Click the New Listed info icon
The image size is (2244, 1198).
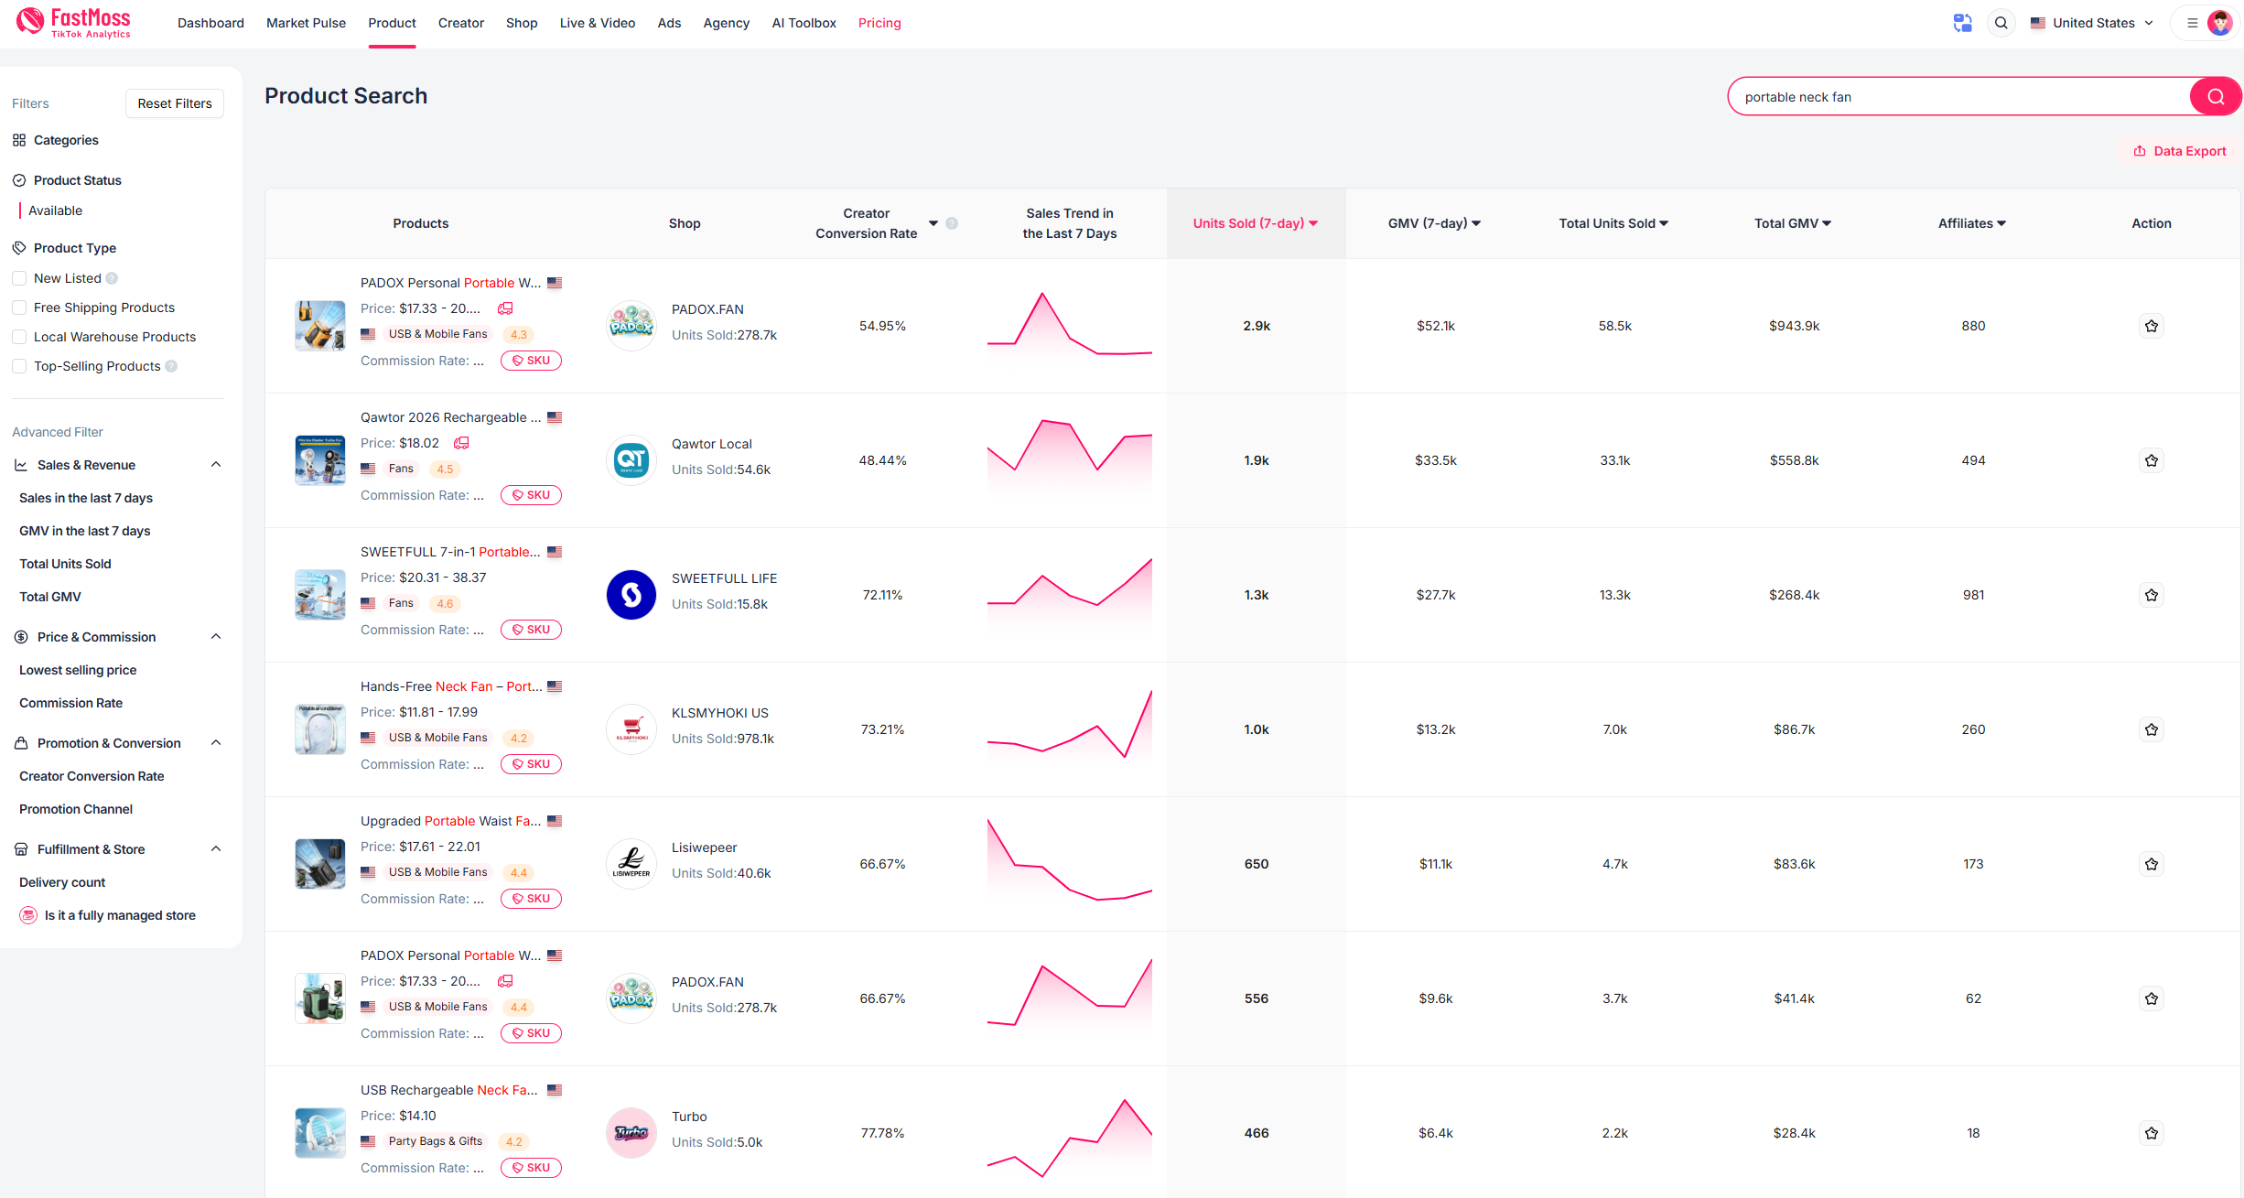click(x=112, y=278)
